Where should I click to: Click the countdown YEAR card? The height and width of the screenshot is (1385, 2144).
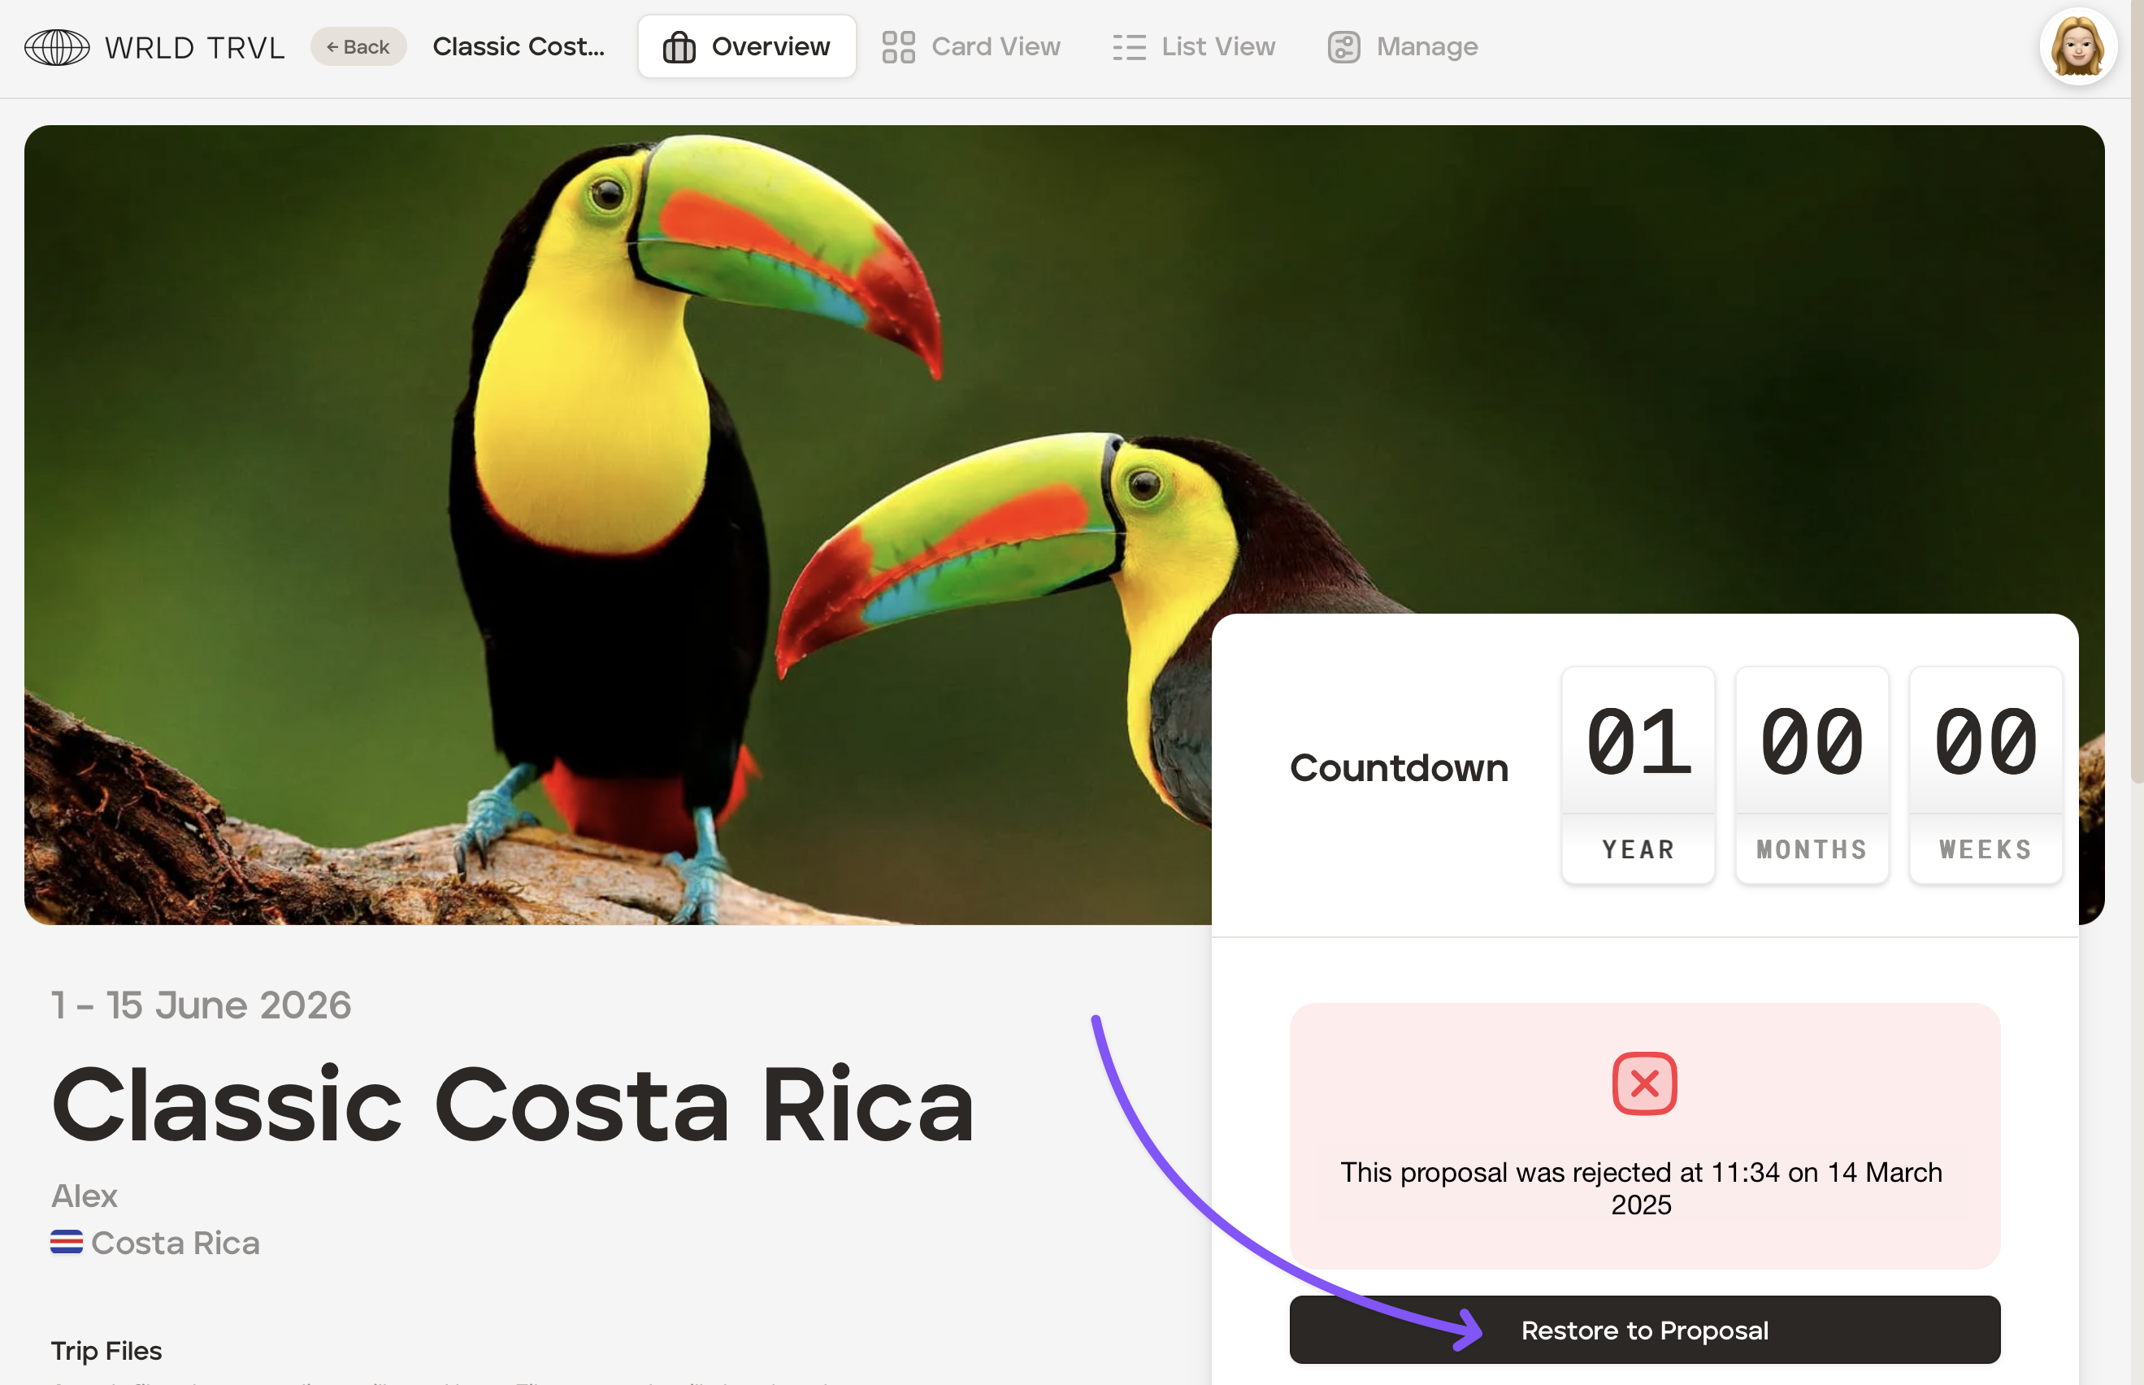pos(1638,775)
